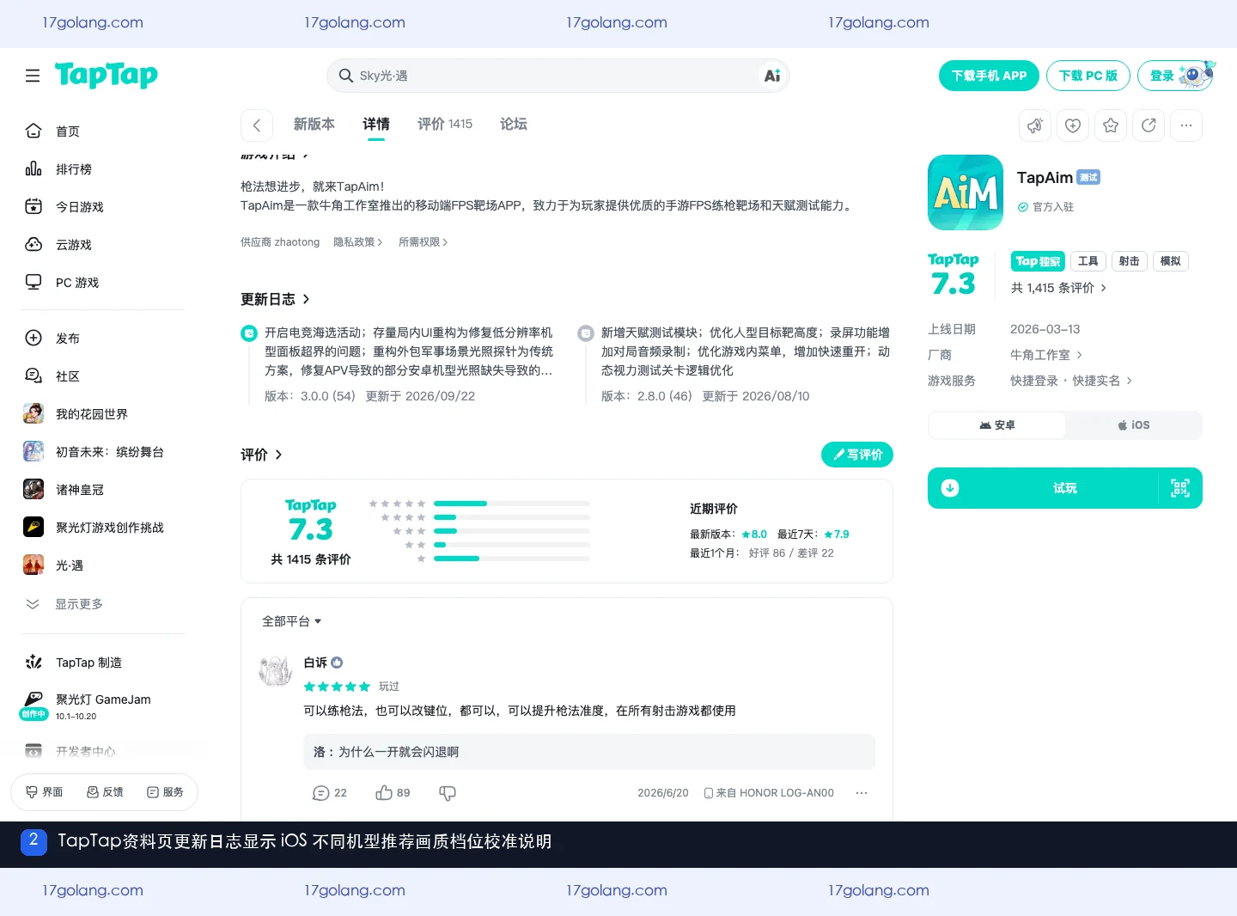Click 反馈 in bottom toolbar

click(x=105, y=792)
